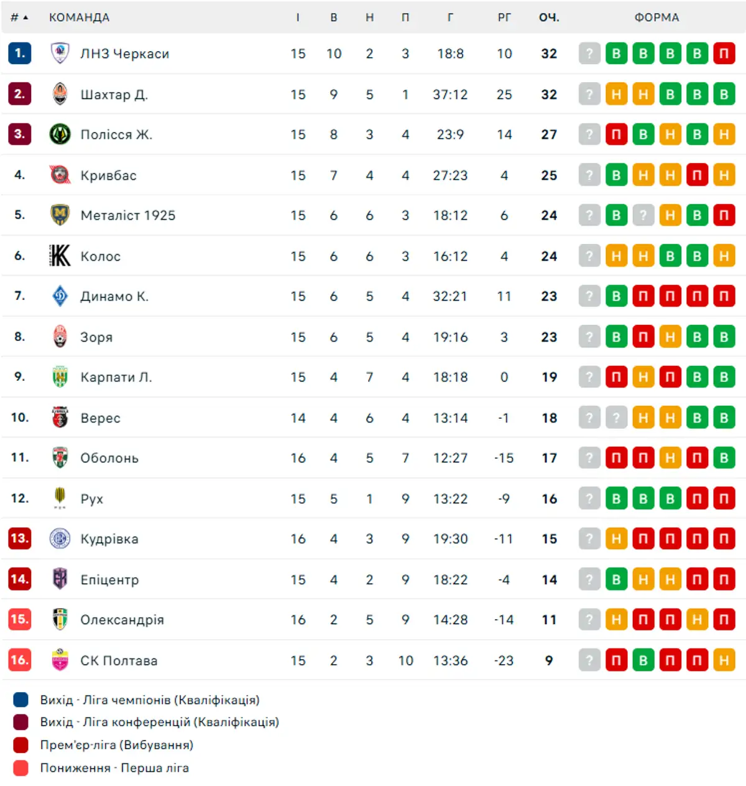
Task: Click the Оболонь team name
Action: (109, 458)
